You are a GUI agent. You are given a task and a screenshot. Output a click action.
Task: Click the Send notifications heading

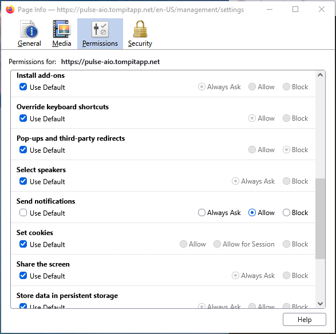coord(46,201)
